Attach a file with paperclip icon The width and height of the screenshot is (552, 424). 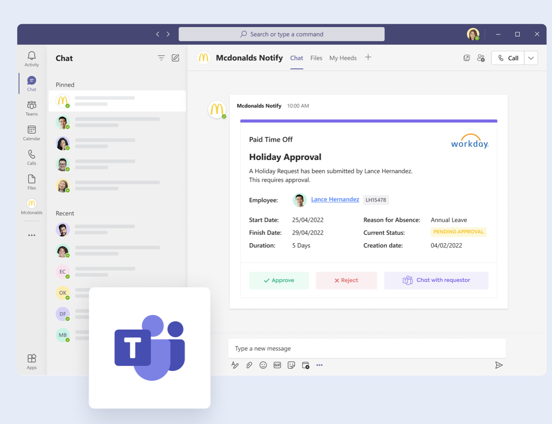(249, 365)
